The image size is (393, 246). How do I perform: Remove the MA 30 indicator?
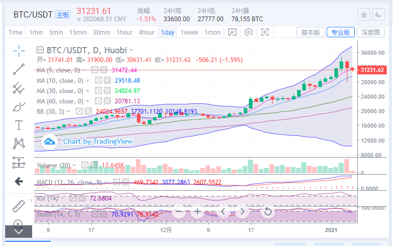[x=107, y=90]
